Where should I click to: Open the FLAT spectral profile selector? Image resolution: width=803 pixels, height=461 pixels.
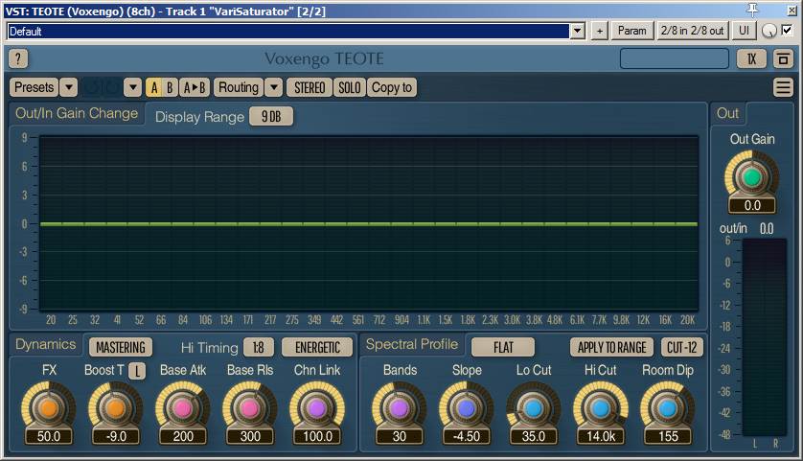tap(503, 348)
